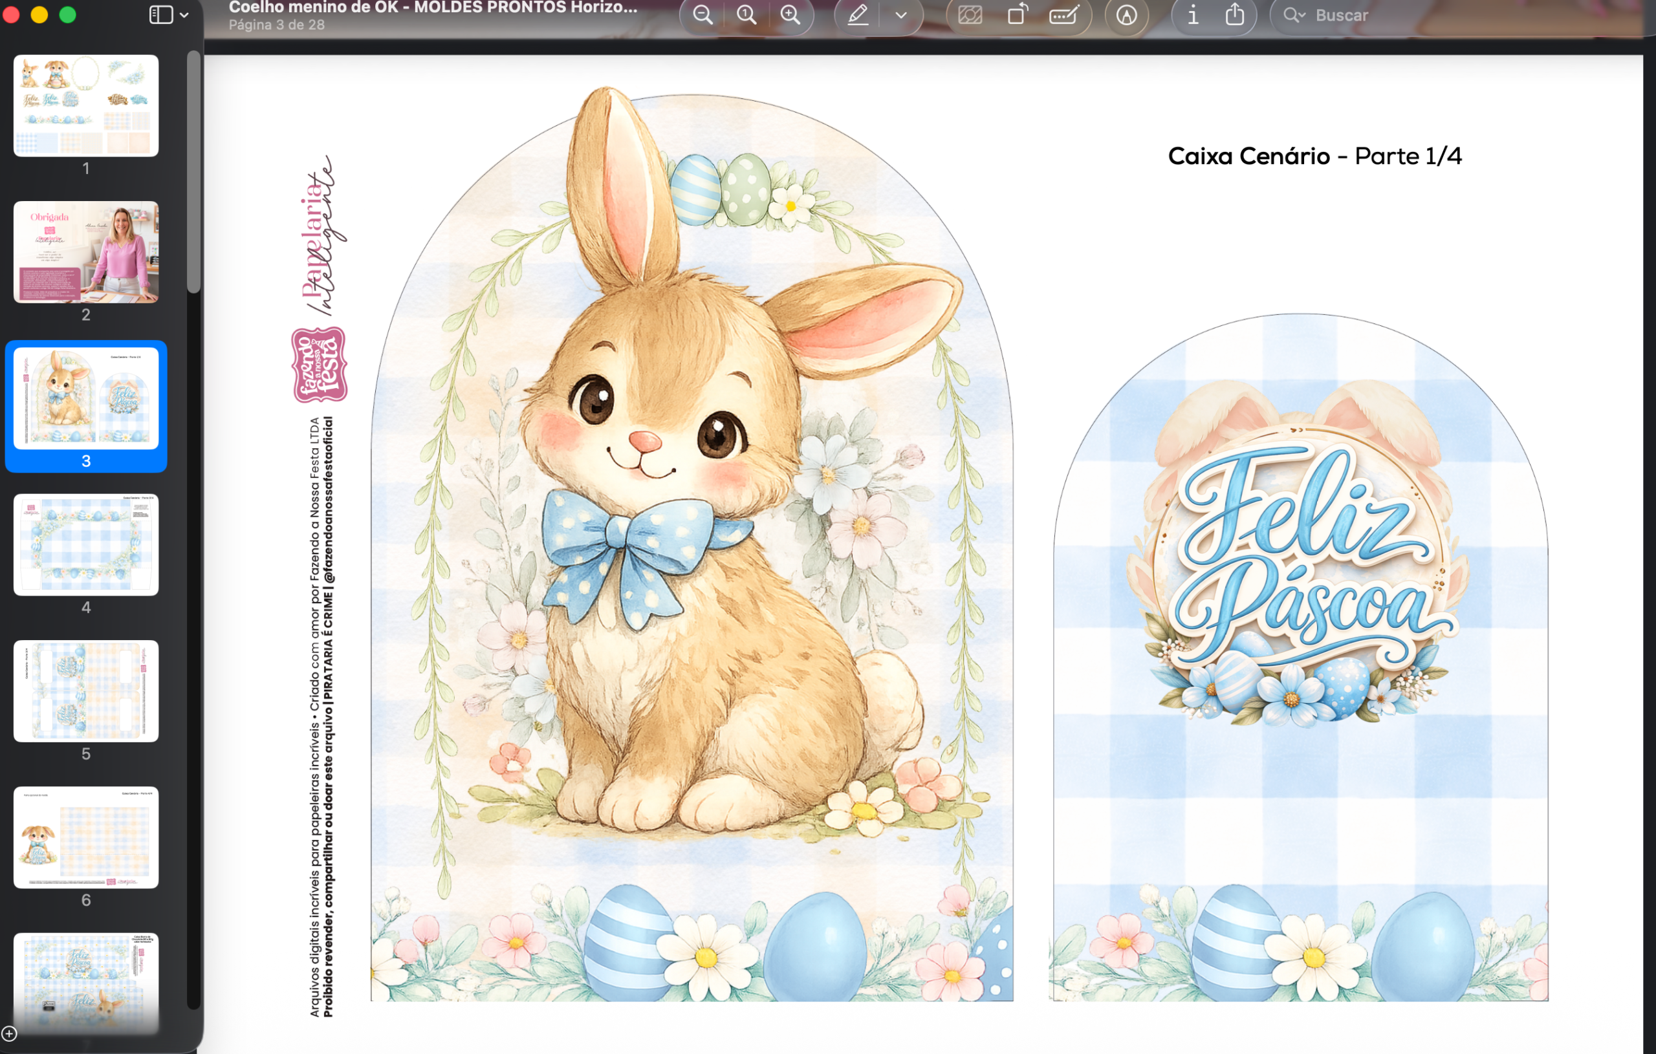The height and width of the screenshot is (1054, 1656).
Task: Click the actual size zoom icon
Action: [x=746, y=15]
